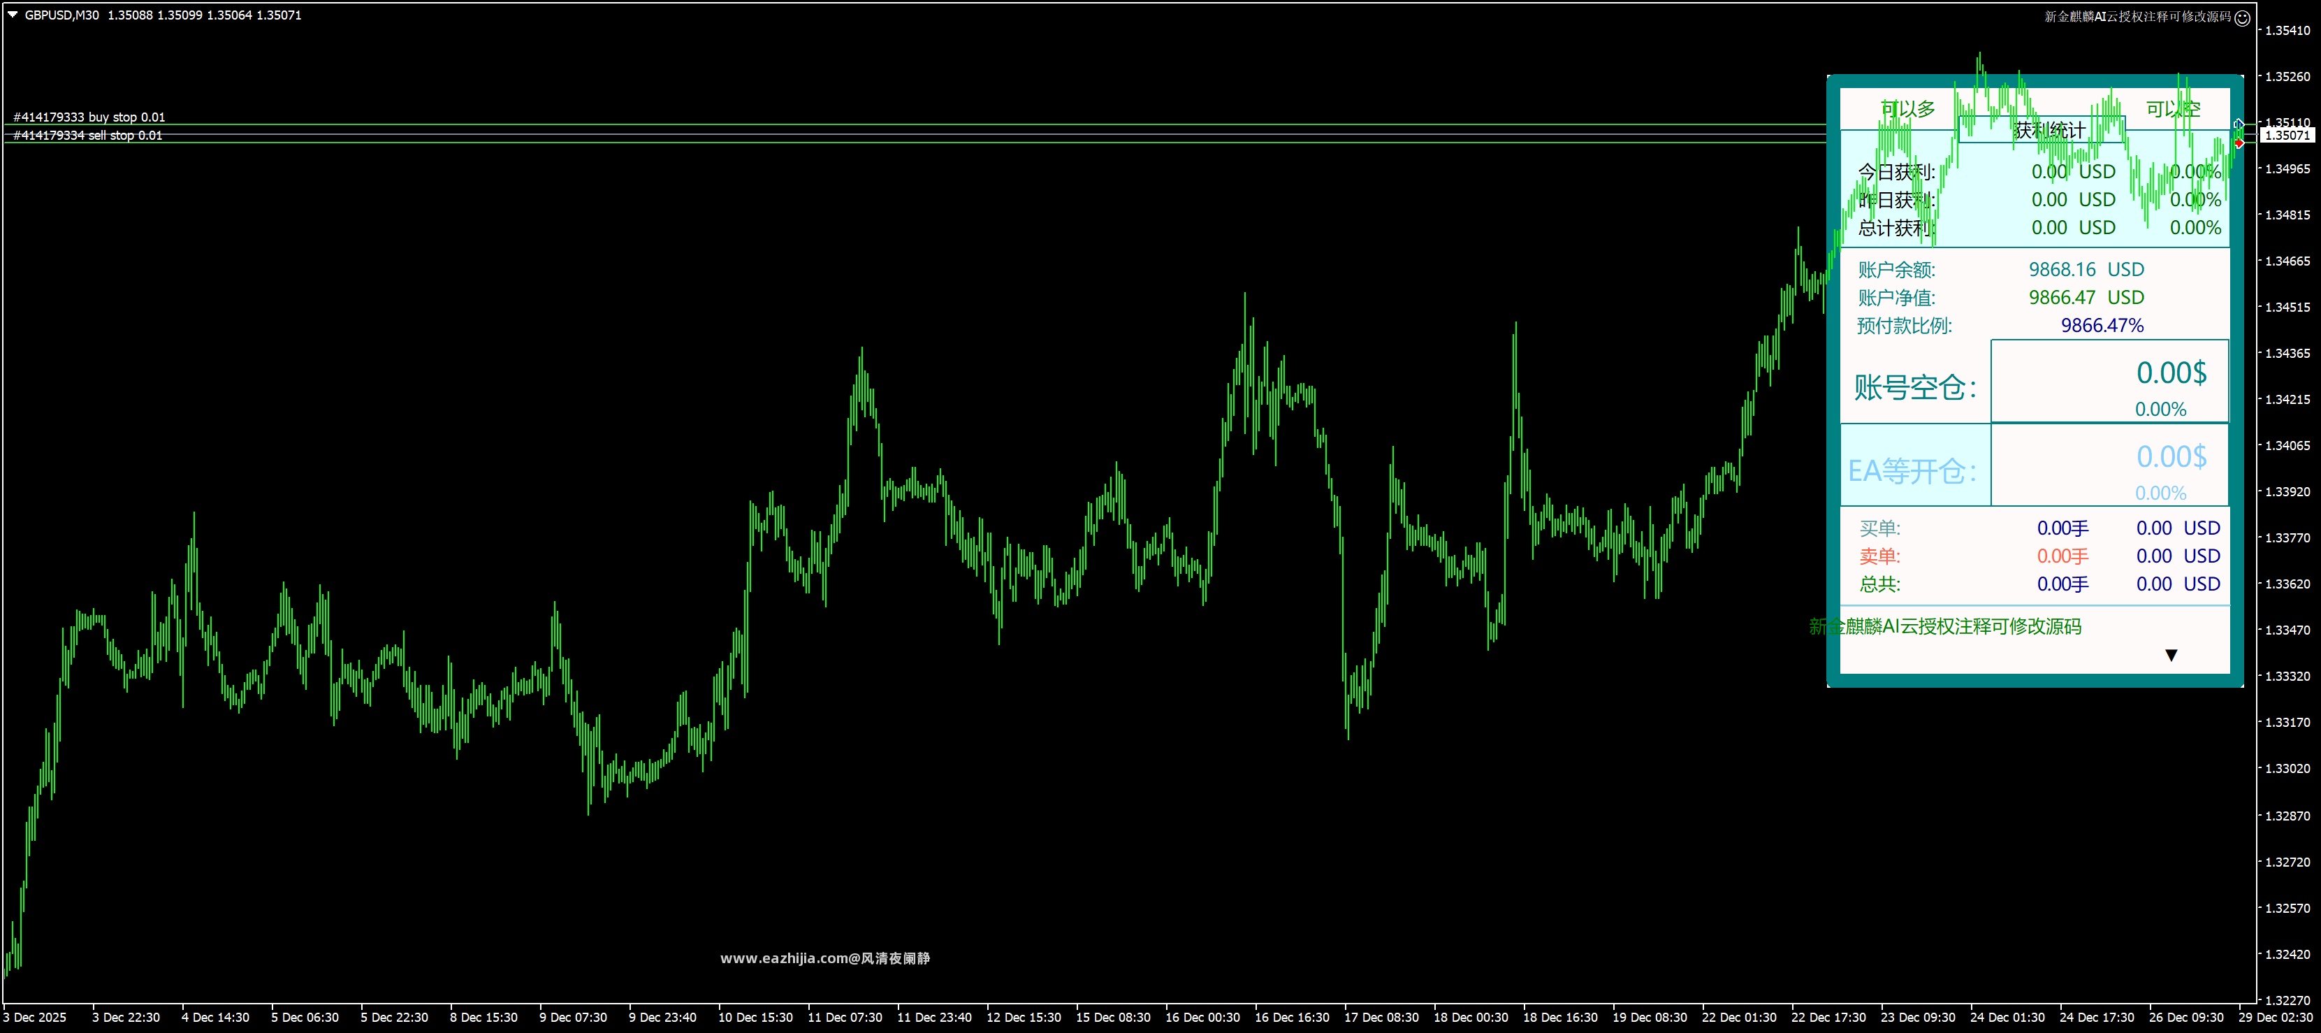The height and width of the screenshot is (1033, 2321).
Task: Click the 3 Dec 2025 date on time axis
Action: [x=35, y=1017]
